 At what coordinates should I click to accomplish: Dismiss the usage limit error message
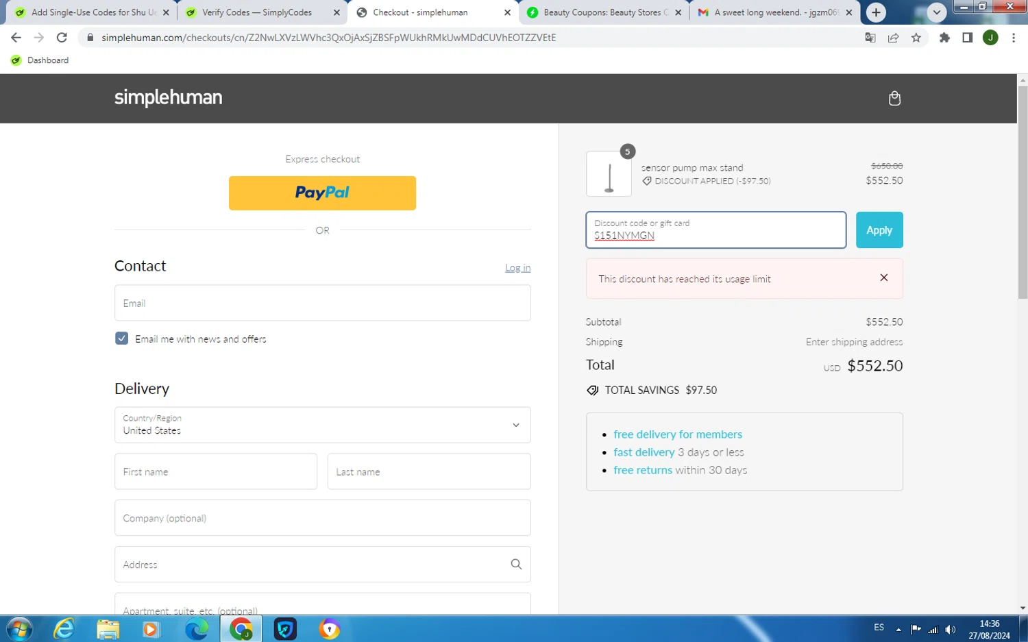pos(884,277)
